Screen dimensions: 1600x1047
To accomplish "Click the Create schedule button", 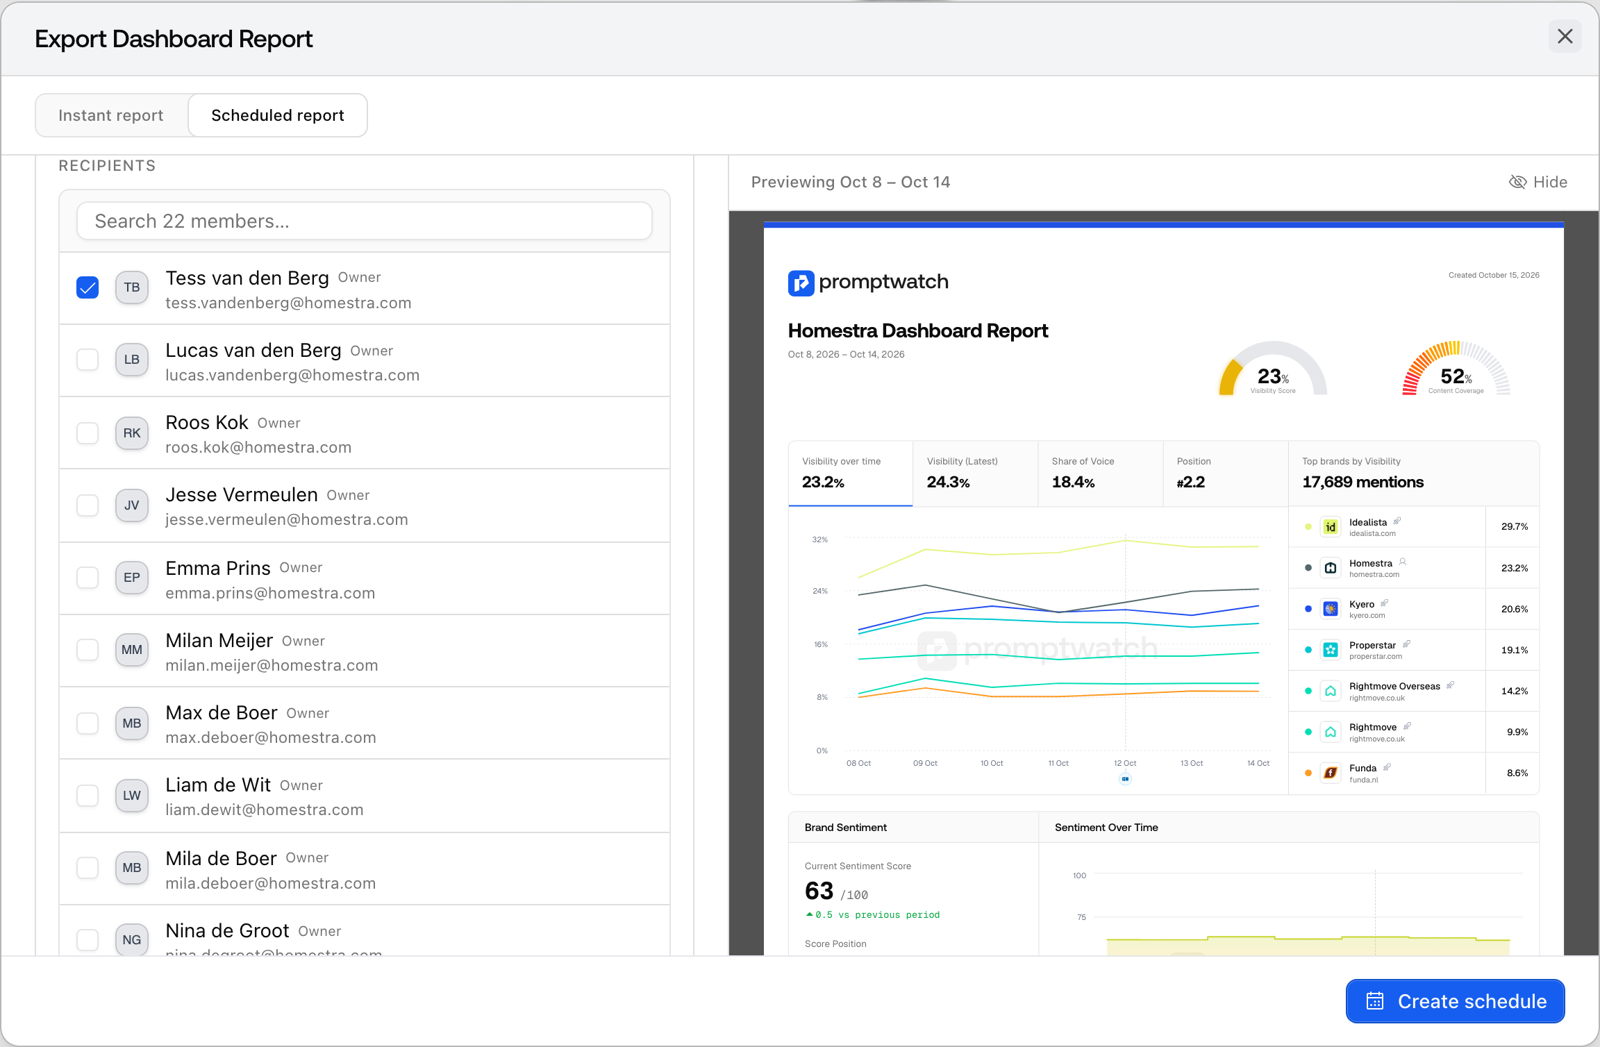I will pyautogui.click(x=1455, y=1001).
